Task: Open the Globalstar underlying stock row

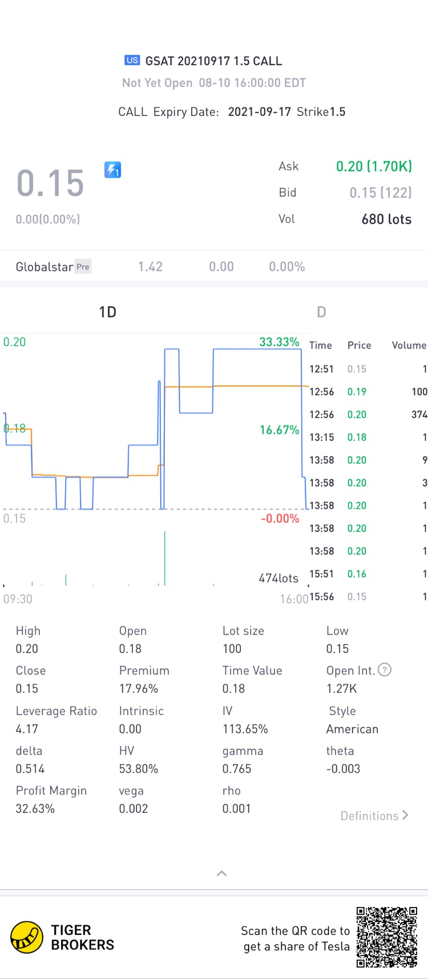Action: pos(160,267)
